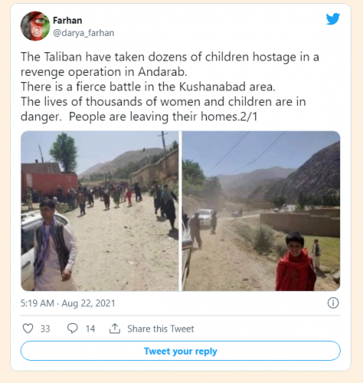Screen dimensions: 363x383
Task: Open the tweet info circle icon
Action: pyautogui.click(x=333, y=303)
